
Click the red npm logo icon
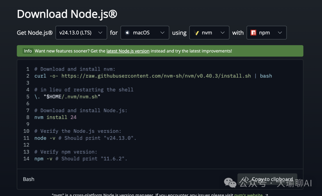(x=253, y=33)
